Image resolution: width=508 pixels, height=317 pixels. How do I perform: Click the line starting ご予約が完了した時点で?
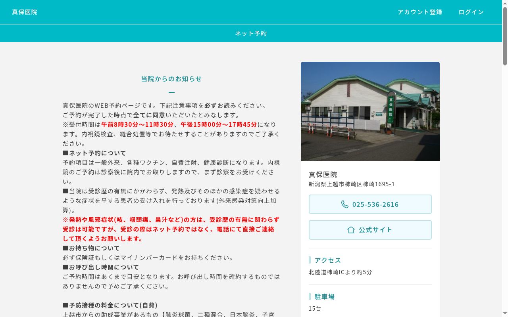(x=152, y=115)
